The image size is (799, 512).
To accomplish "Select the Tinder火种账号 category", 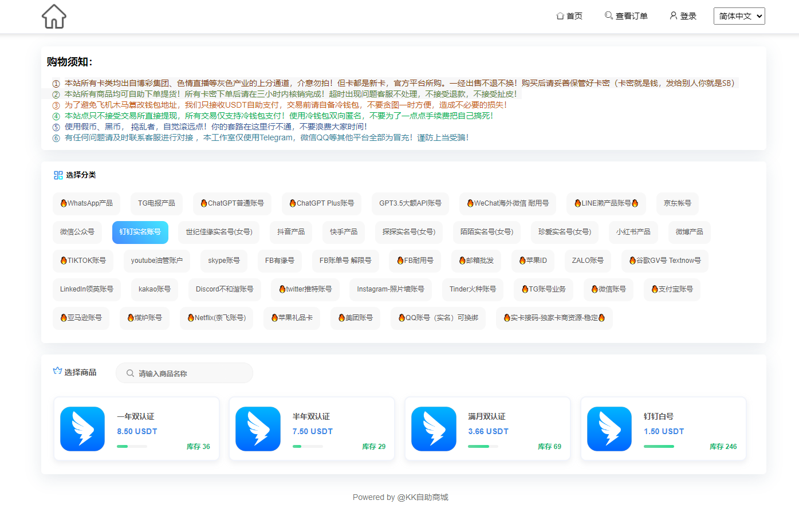I will (x=473, y=289).
